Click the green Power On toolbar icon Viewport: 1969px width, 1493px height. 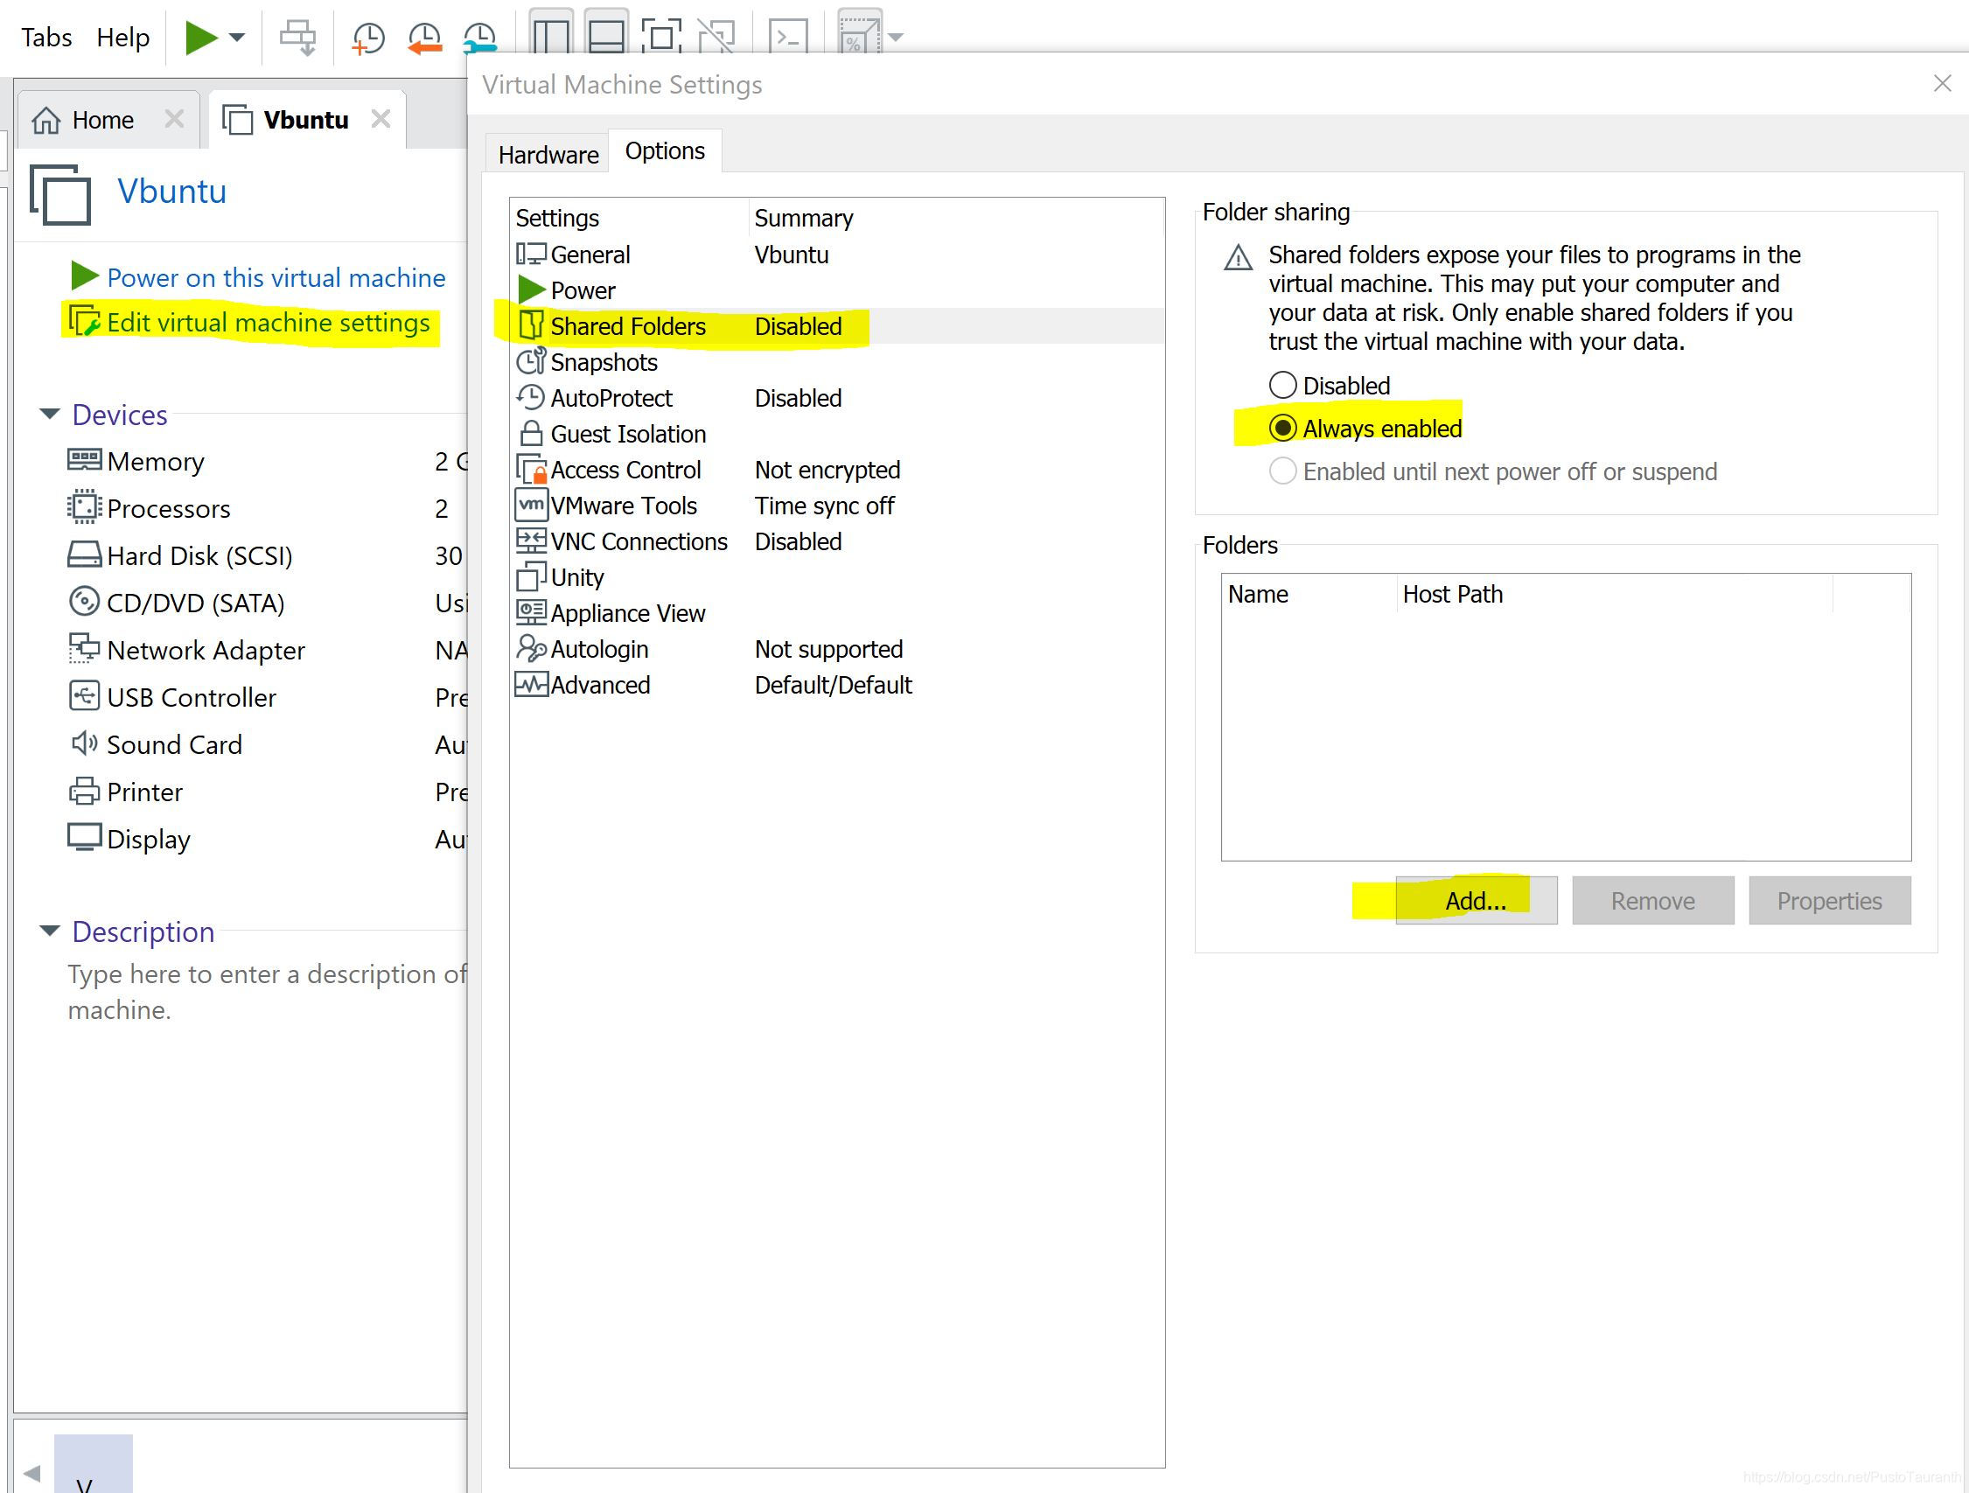coord(200,38)
